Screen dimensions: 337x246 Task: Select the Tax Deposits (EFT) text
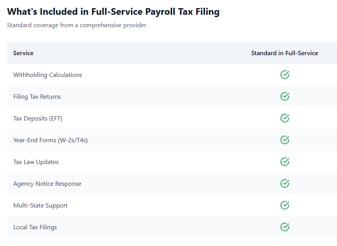(x=38, y=118)
